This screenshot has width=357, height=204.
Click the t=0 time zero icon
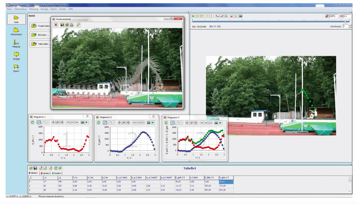[226, 16]
